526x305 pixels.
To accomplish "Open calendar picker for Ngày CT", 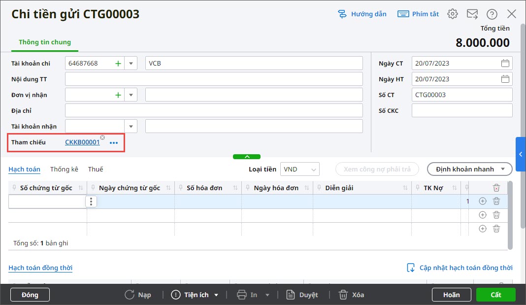I will pos(505,64).
